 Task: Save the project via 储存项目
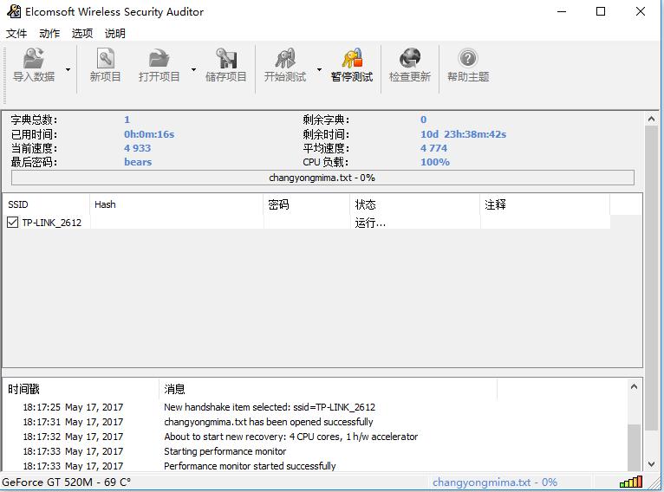coord(225,65)
